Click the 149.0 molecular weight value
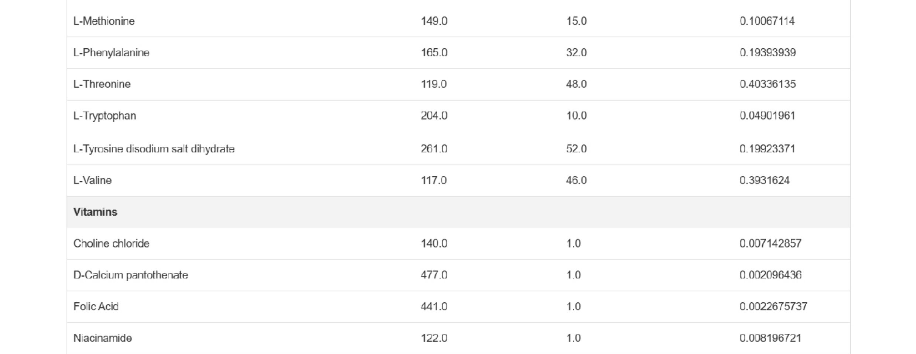 tap(434, 21)
